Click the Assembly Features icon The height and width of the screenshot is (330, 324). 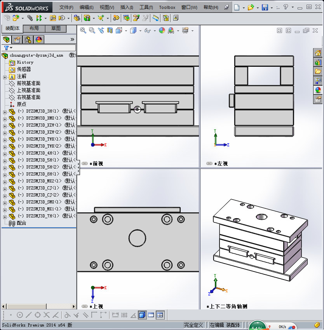click(x=87, y=18)
